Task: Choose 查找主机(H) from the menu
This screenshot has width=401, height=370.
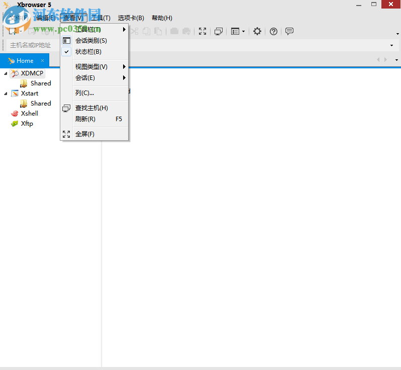Action: point(94,108)
